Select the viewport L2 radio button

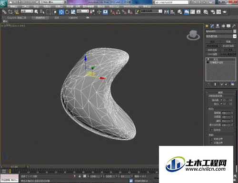(228, 104)
